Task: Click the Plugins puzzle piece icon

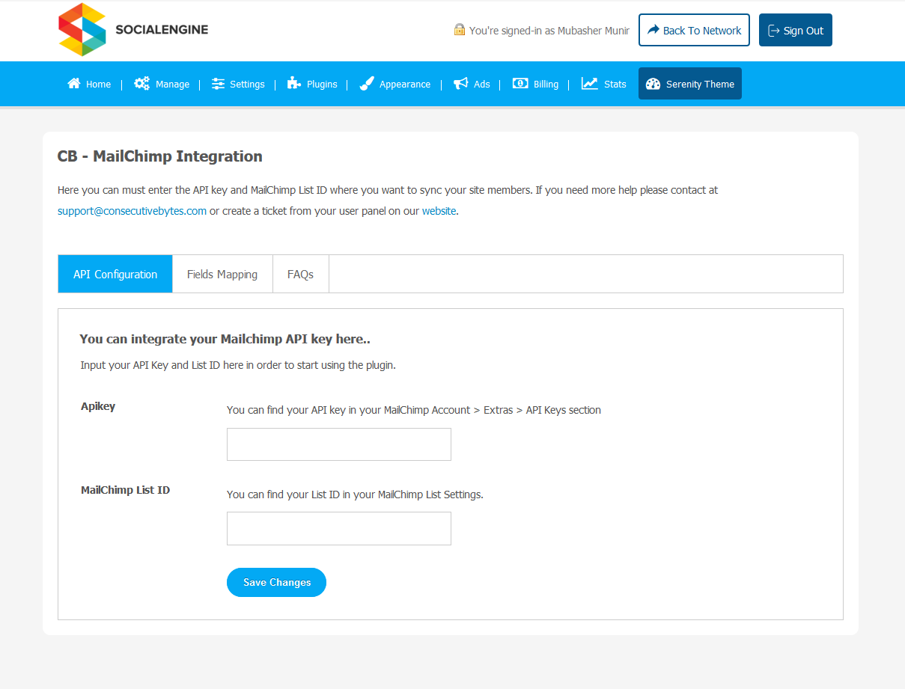Action: (x=294, y=84)
